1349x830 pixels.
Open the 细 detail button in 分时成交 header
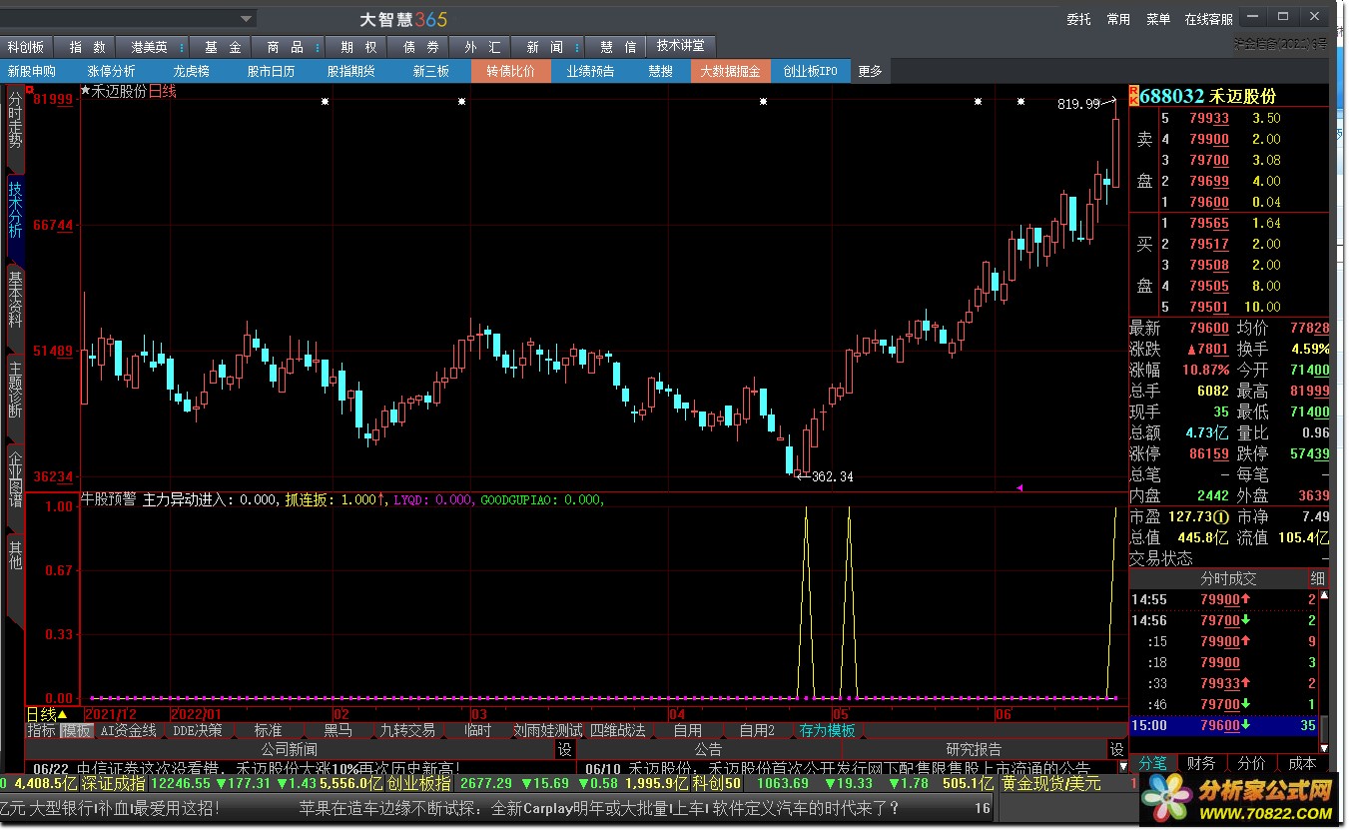(1318, 579)
